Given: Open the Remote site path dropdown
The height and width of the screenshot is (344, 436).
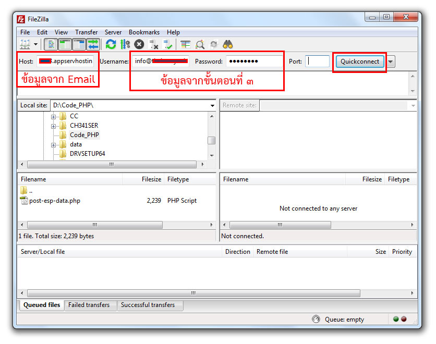Looking at the screenshot, I should point(413,106).
